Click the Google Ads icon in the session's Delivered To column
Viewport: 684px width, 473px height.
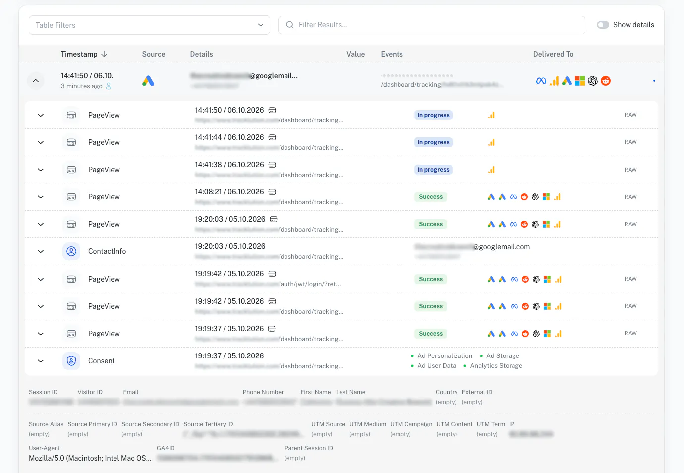[x=567, y=81]
